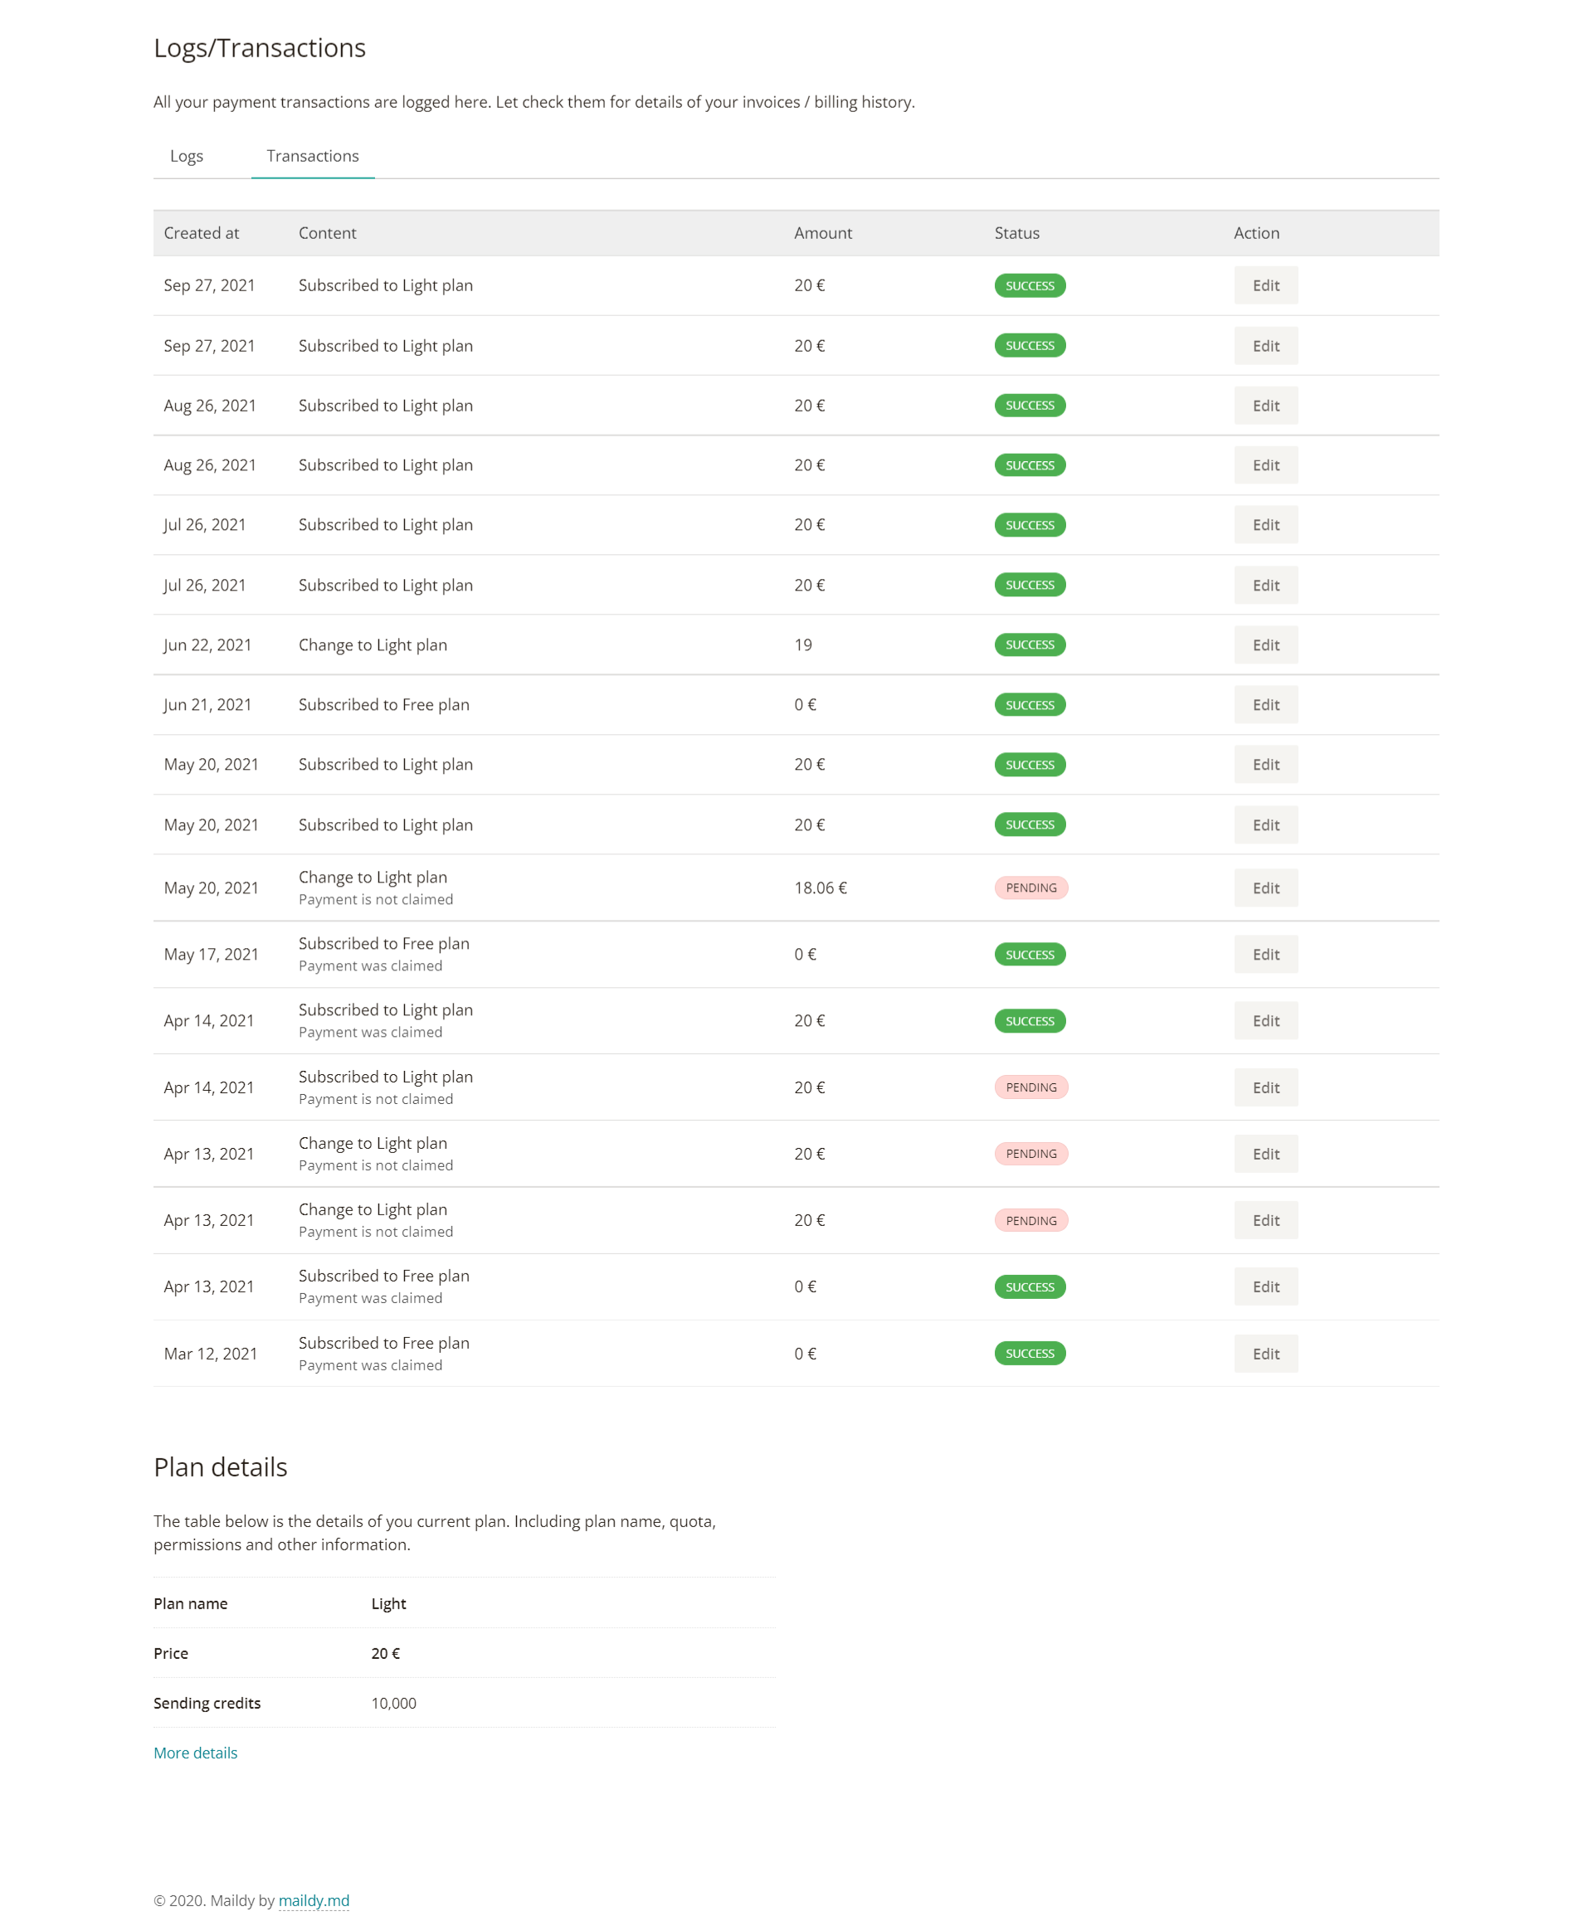This screenshot has height=1931, width=1593.
Task: Edit the first Sep 27, 2021 transaction
Action: pos(1265,285)
